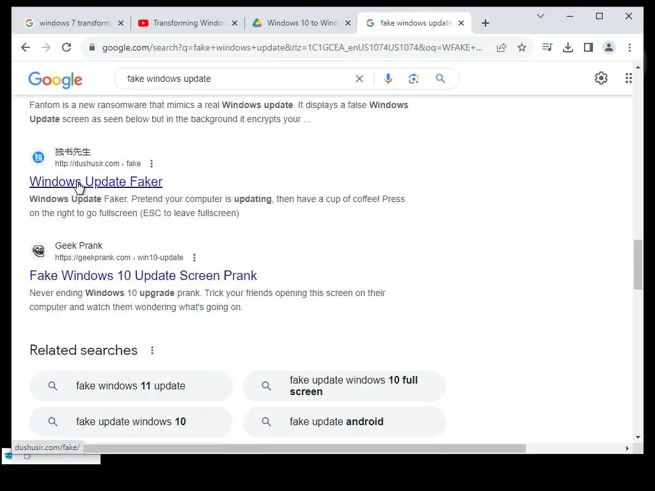Open the 'Windows Update Faker' result link

[x=96, y=182]
